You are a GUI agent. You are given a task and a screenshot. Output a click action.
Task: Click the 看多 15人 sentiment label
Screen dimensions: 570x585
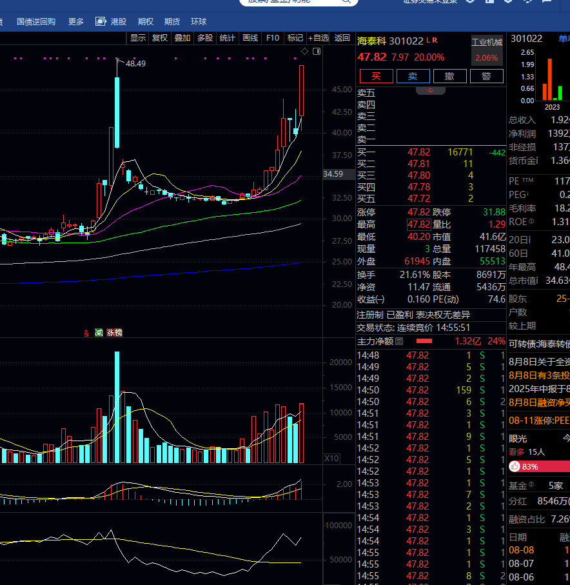point(527,452)
